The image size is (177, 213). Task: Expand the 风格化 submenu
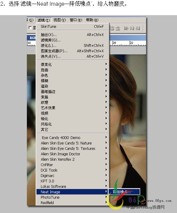[x=72, y=124]
